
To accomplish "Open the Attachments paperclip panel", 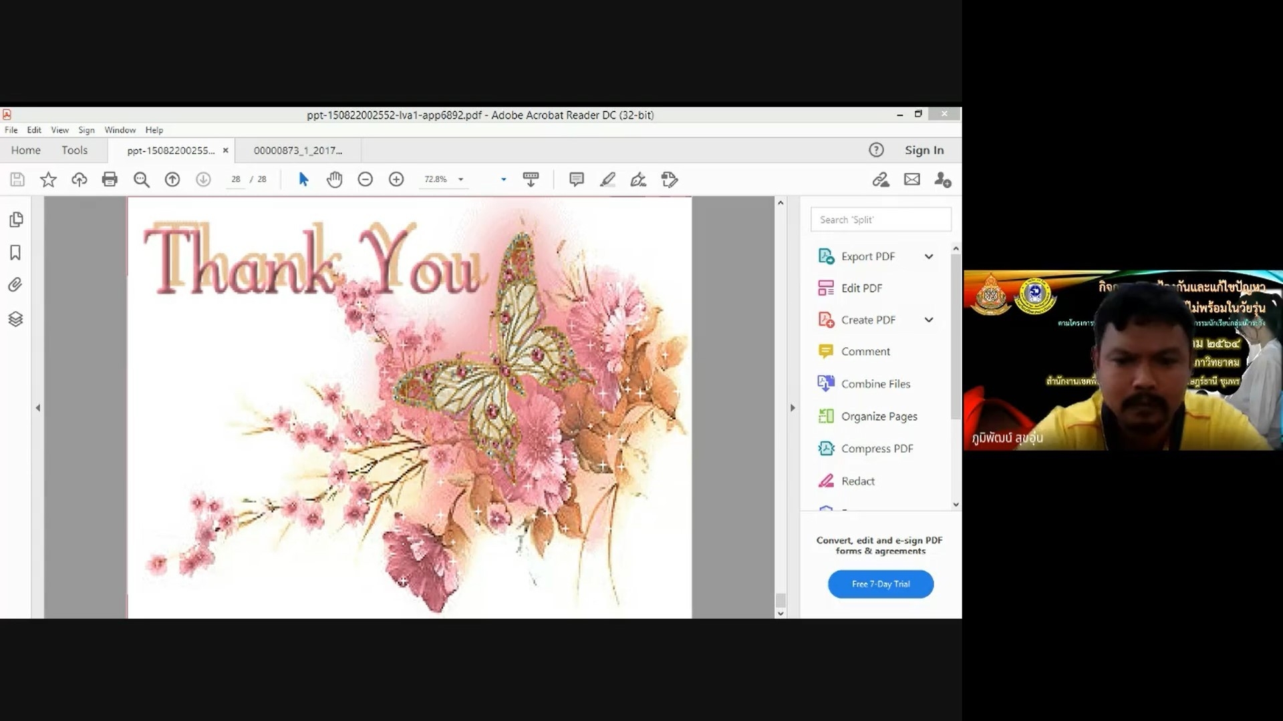I will click(15, 285).
